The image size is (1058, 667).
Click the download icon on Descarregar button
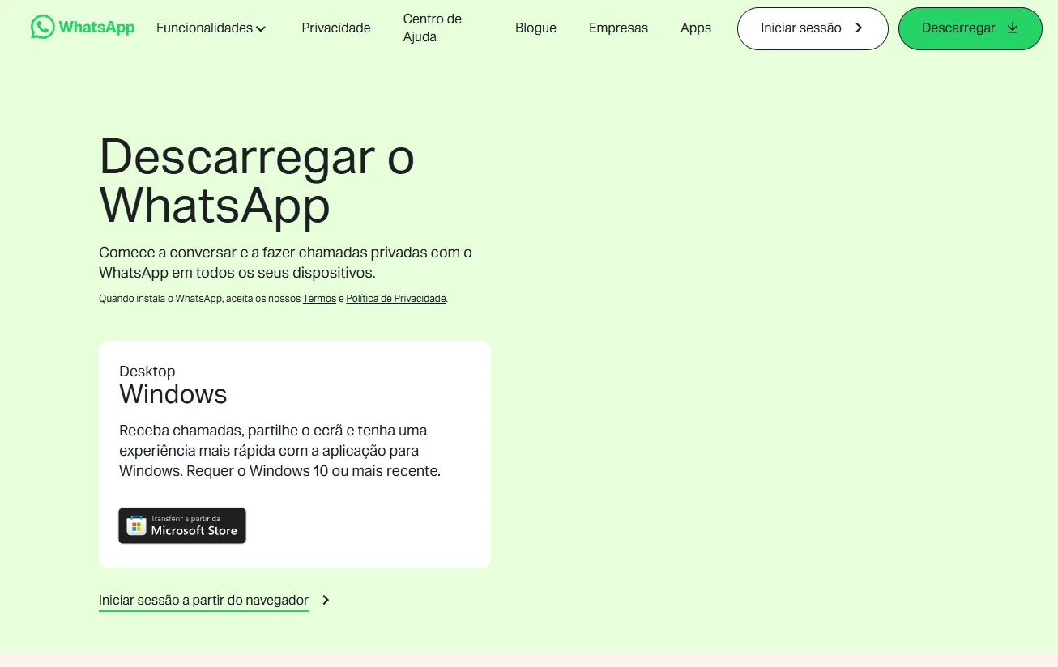[1012, 27]
